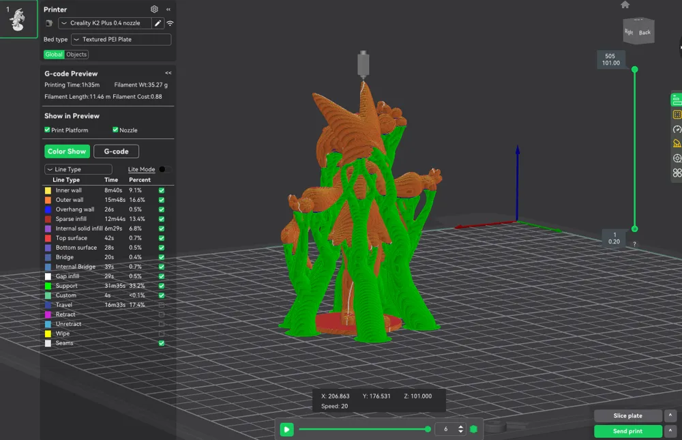
Task: Uncheck Overhang wall visibility
Action: 162,209
